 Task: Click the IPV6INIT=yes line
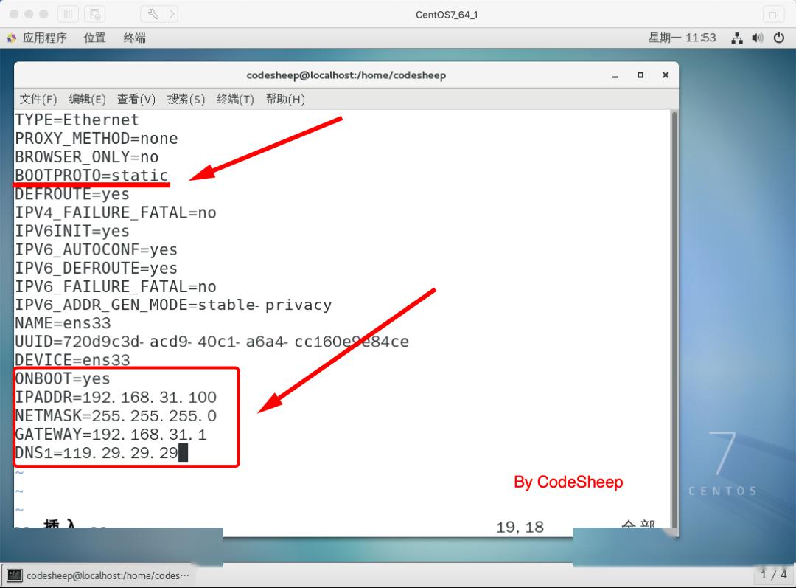click(72, 231)
